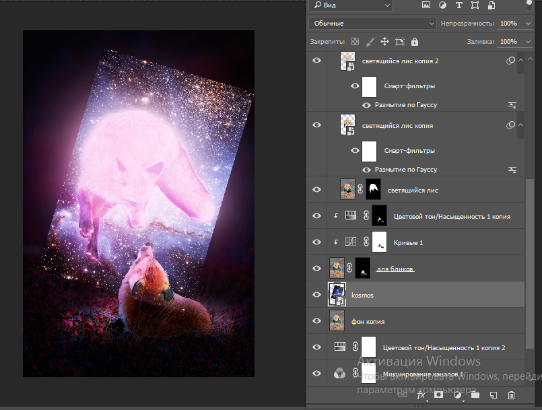Image resolution: width=542 pixels, height=410 pixels.
Task: Hide the 'kosmos' layer
Action: 316,294
